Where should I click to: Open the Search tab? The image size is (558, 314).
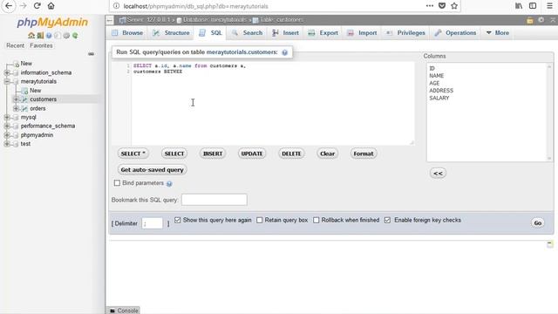[x=248, y=33]
